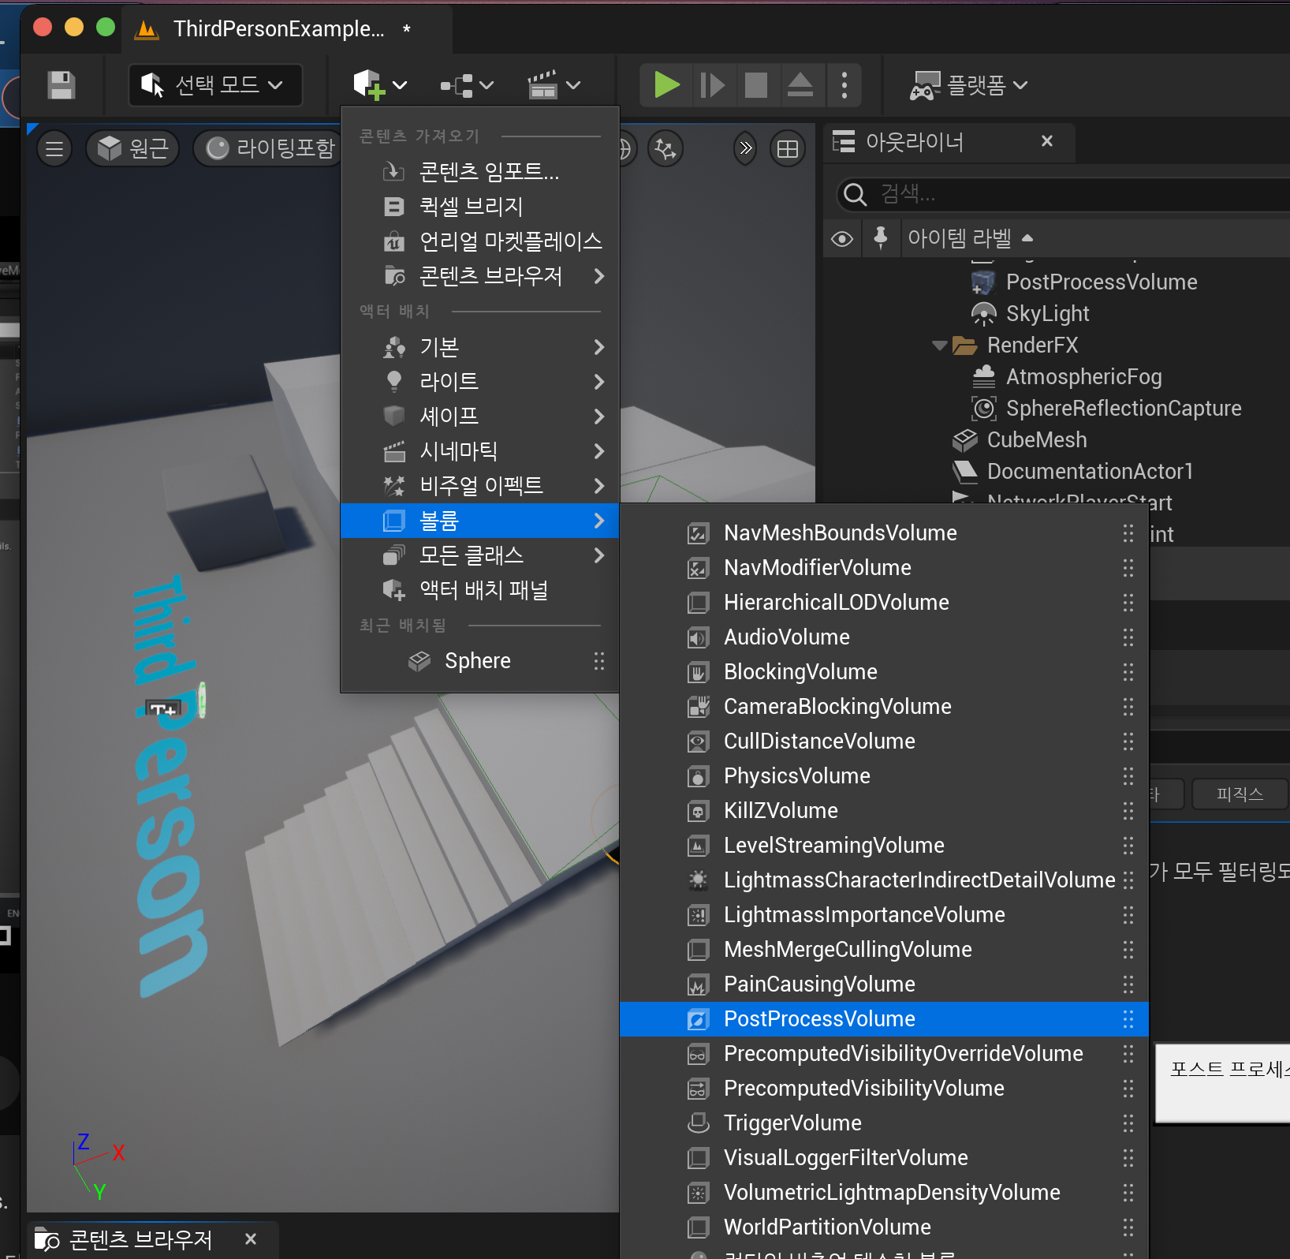Choose 콘텐츠 임포트 menu item
This screenshot has width=1290, height=1259.
tap(479, 171)
